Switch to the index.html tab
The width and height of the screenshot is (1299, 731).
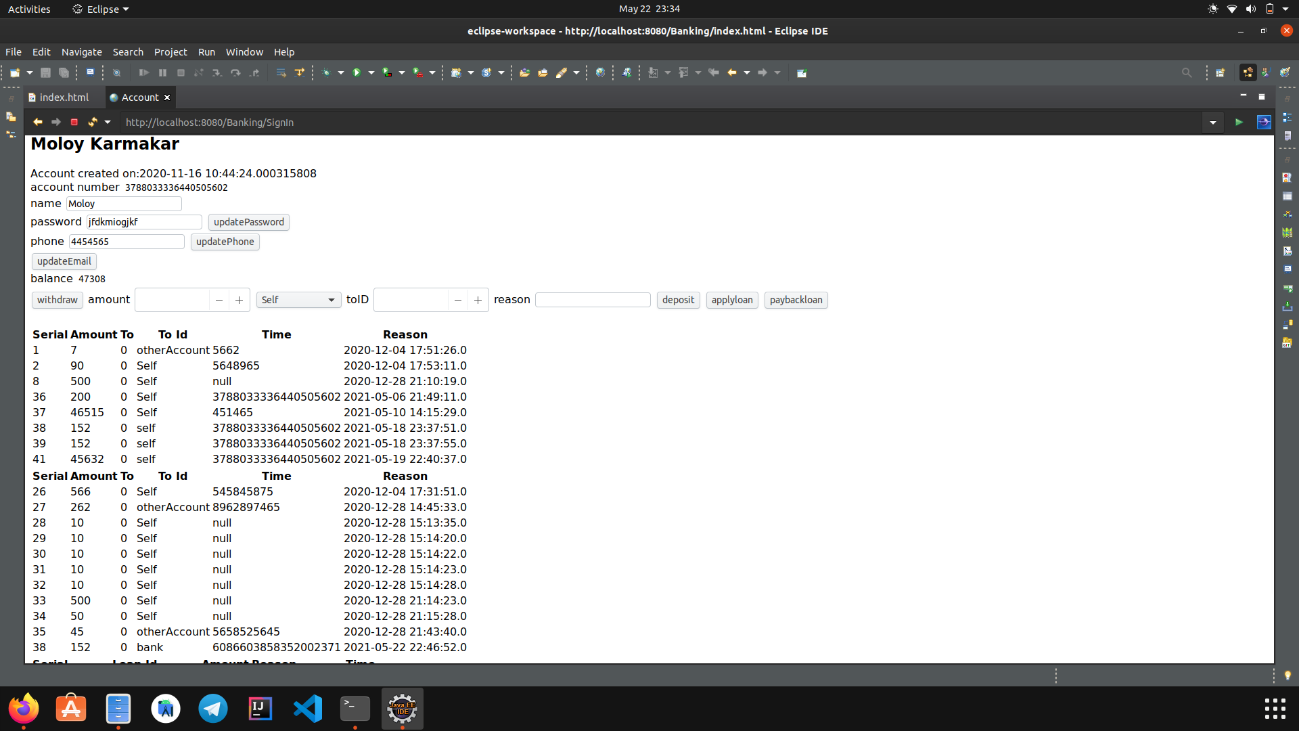(64, 97)
